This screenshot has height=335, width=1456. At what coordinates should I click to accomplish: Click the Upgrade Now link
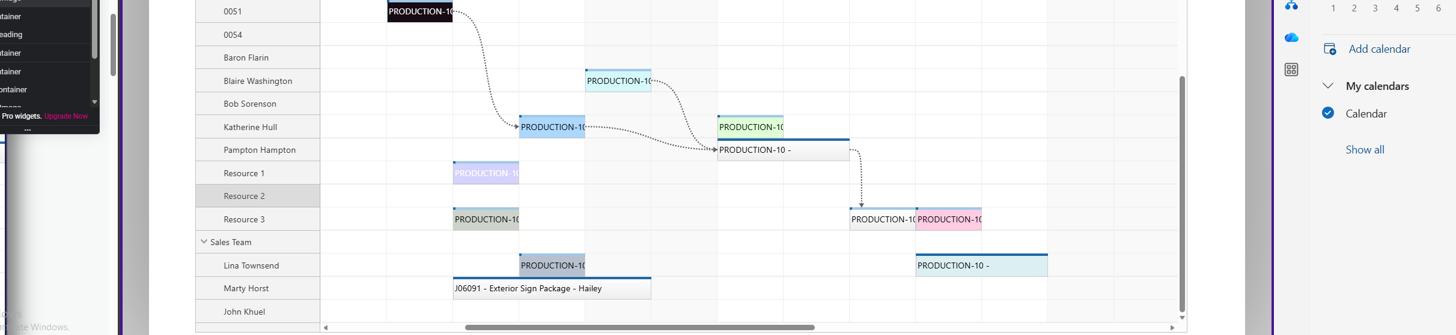(66, 116)
